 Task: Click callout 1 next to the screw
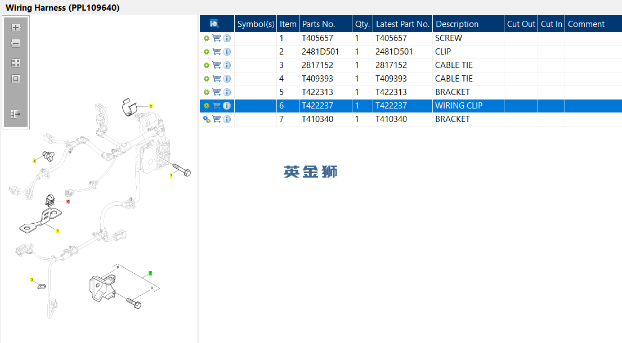tap(171, 175)
